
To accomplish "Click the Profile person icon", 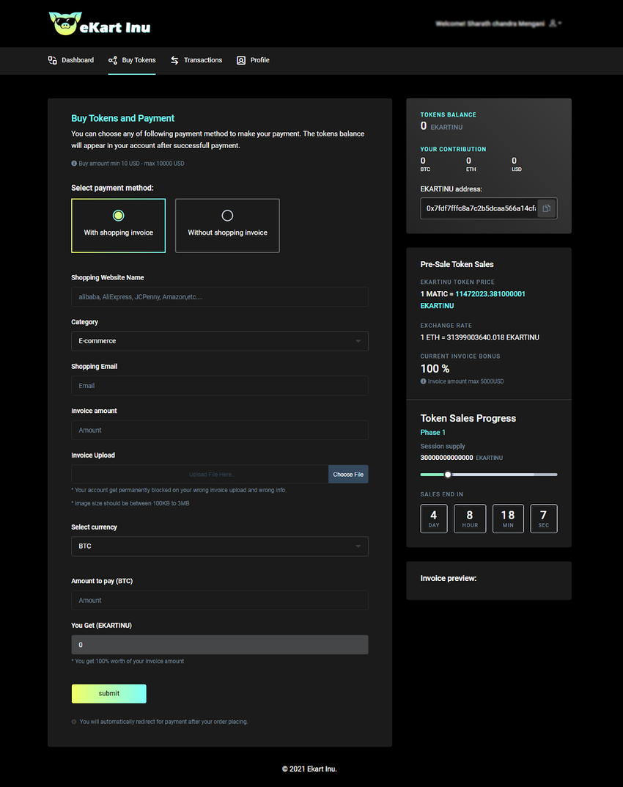I will tap(241, 60).
